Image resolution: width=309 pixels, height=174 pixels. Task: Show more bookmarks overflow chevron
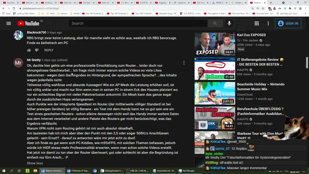coord(305,13)
